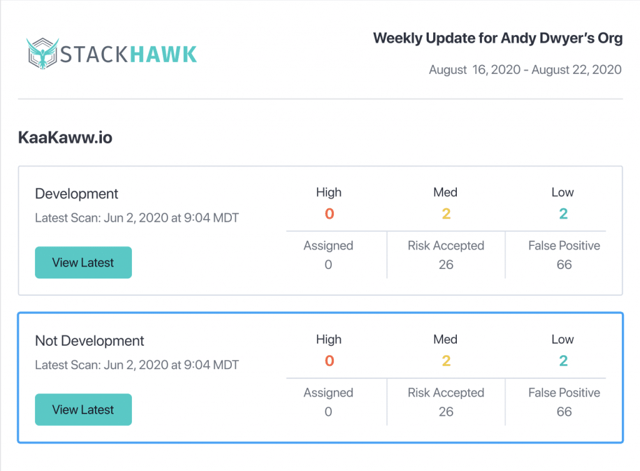Select Development False Positive value 66
This screenshot has height=471, width=640.
tap(564, 265)
